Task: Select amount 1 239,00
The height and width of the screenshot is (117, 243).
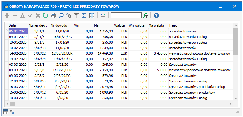Action: tap(104, 48)
